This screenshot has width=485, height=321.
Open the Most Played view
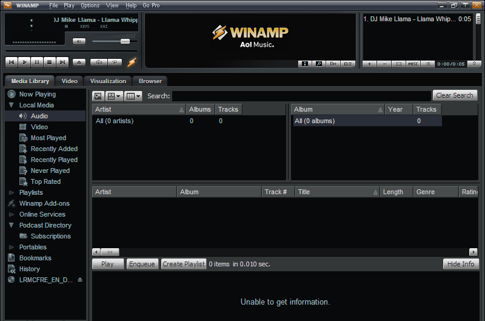48,138
